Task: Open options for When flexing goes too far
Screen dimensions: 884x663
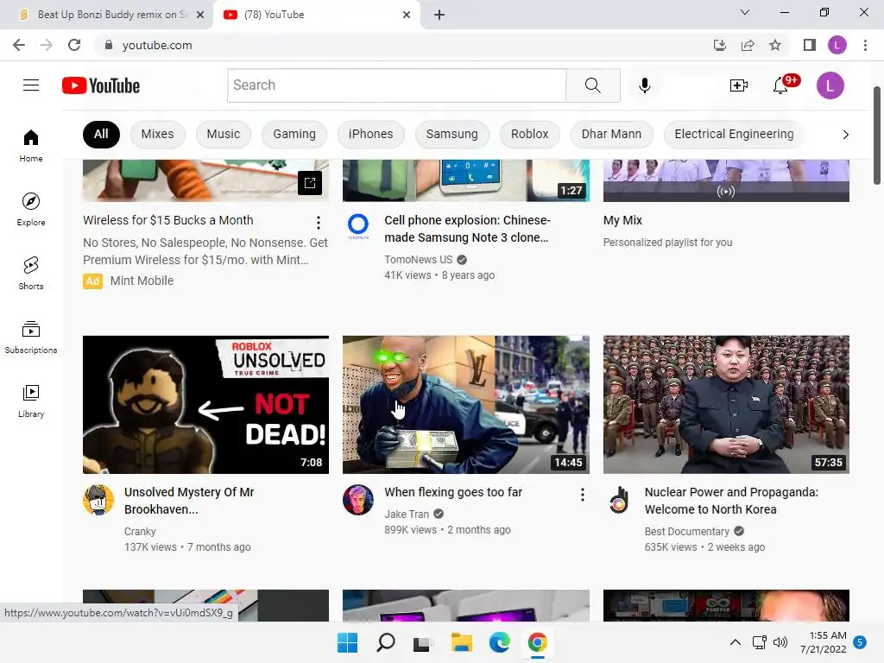Action: tap(583, 495)
